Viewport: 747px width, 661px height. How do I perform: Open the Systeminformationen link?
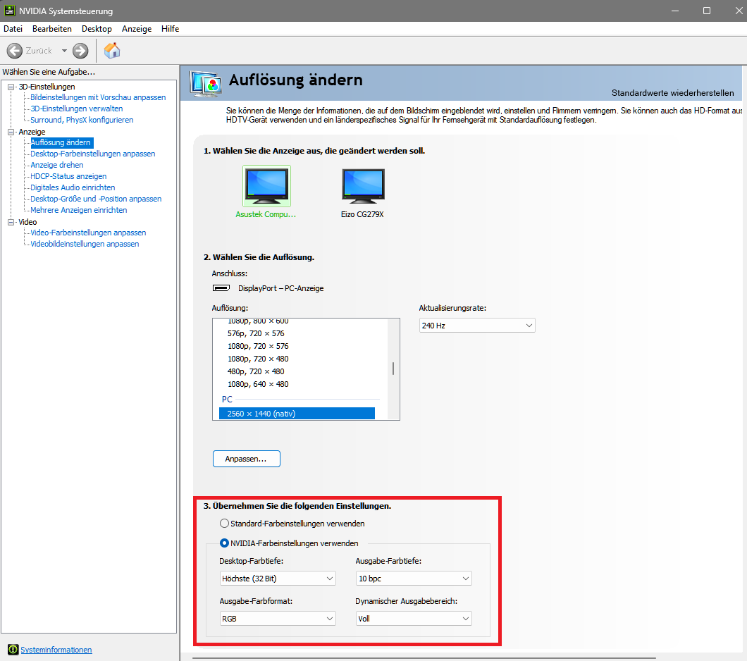pos(56,650)
